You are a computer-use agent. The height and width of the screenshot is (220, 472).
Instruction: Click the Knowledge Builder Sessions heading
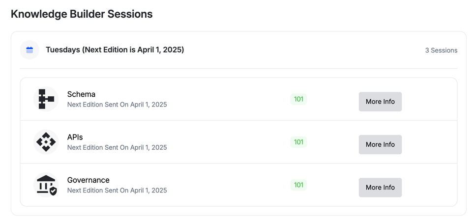82,14
